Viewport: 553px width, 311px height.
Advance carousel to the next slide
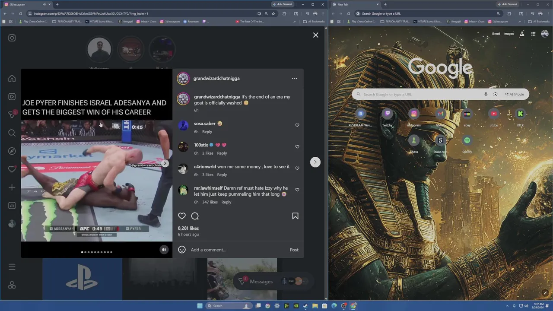point(165,163)
